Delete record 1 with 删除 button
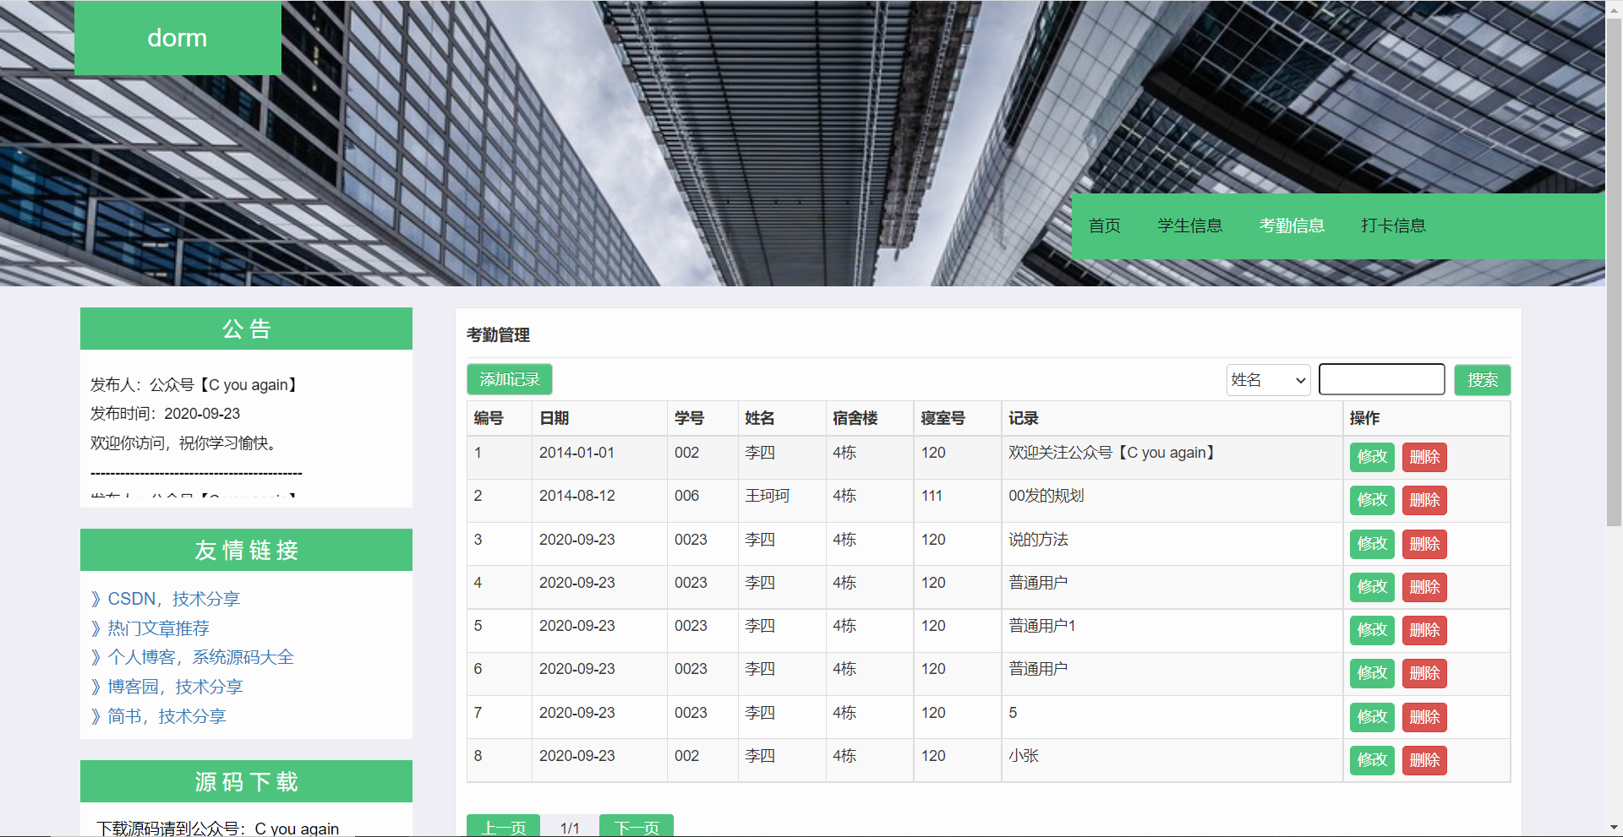 click(1424, 457)
